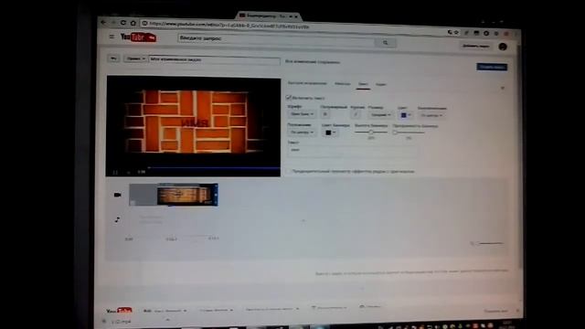Click the footer YouTube logo

click(x=119, y=311)
